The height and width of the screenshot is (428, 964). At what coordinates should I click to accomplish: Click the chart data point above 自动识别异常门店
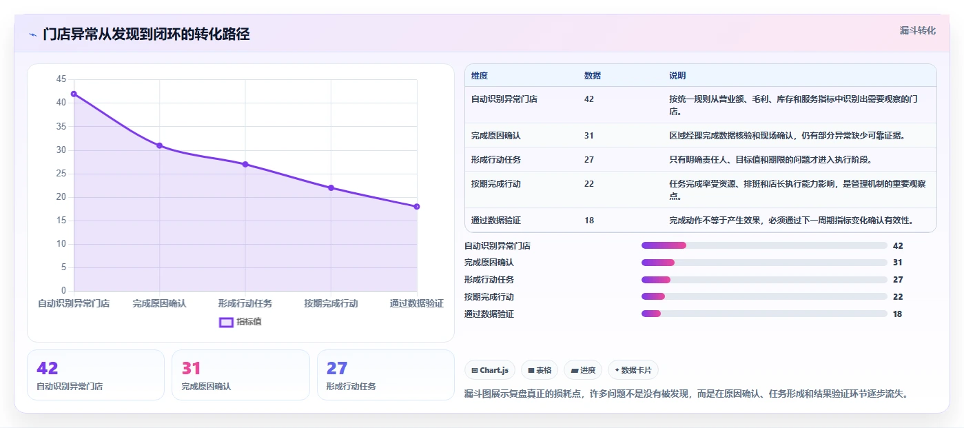click(74, 94)
